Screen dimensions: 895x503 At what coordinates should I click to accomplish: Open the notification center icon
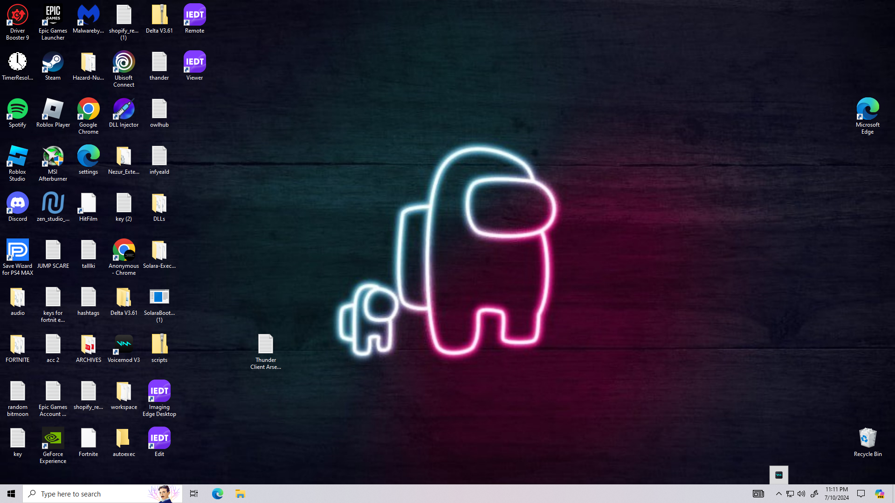(x=861, y=494)
